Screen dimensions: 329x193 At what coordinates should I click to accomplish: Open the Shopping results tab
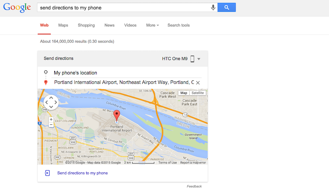(86, 25)
